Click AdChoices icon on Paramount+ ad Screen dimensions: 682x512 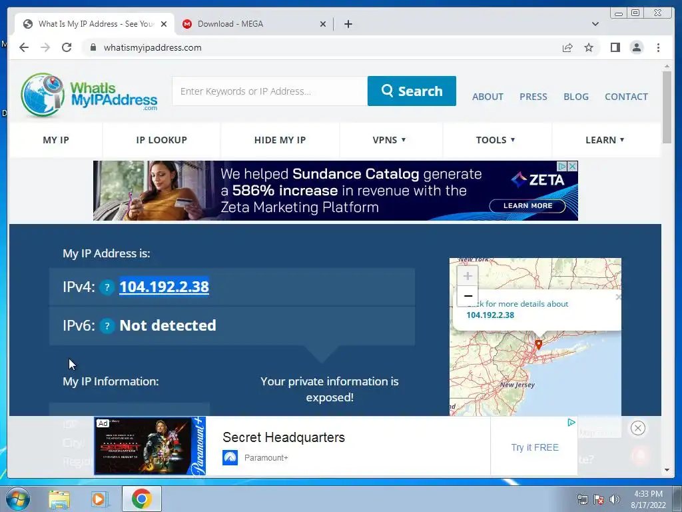[x=571, y=422]
